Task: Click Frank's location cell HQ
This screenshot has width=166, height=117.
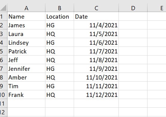Action: point(59,95)
